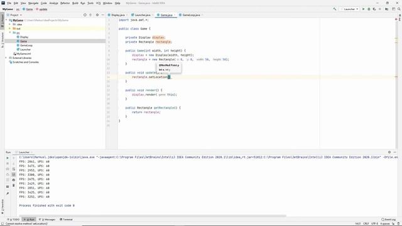This screenshot has width=402, height=226.
Task: Hide the Project panel with minus icon
Action: [x=103, y=15]
